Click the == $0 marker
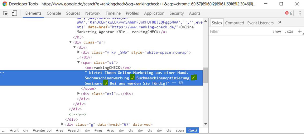 click(177, 83)
